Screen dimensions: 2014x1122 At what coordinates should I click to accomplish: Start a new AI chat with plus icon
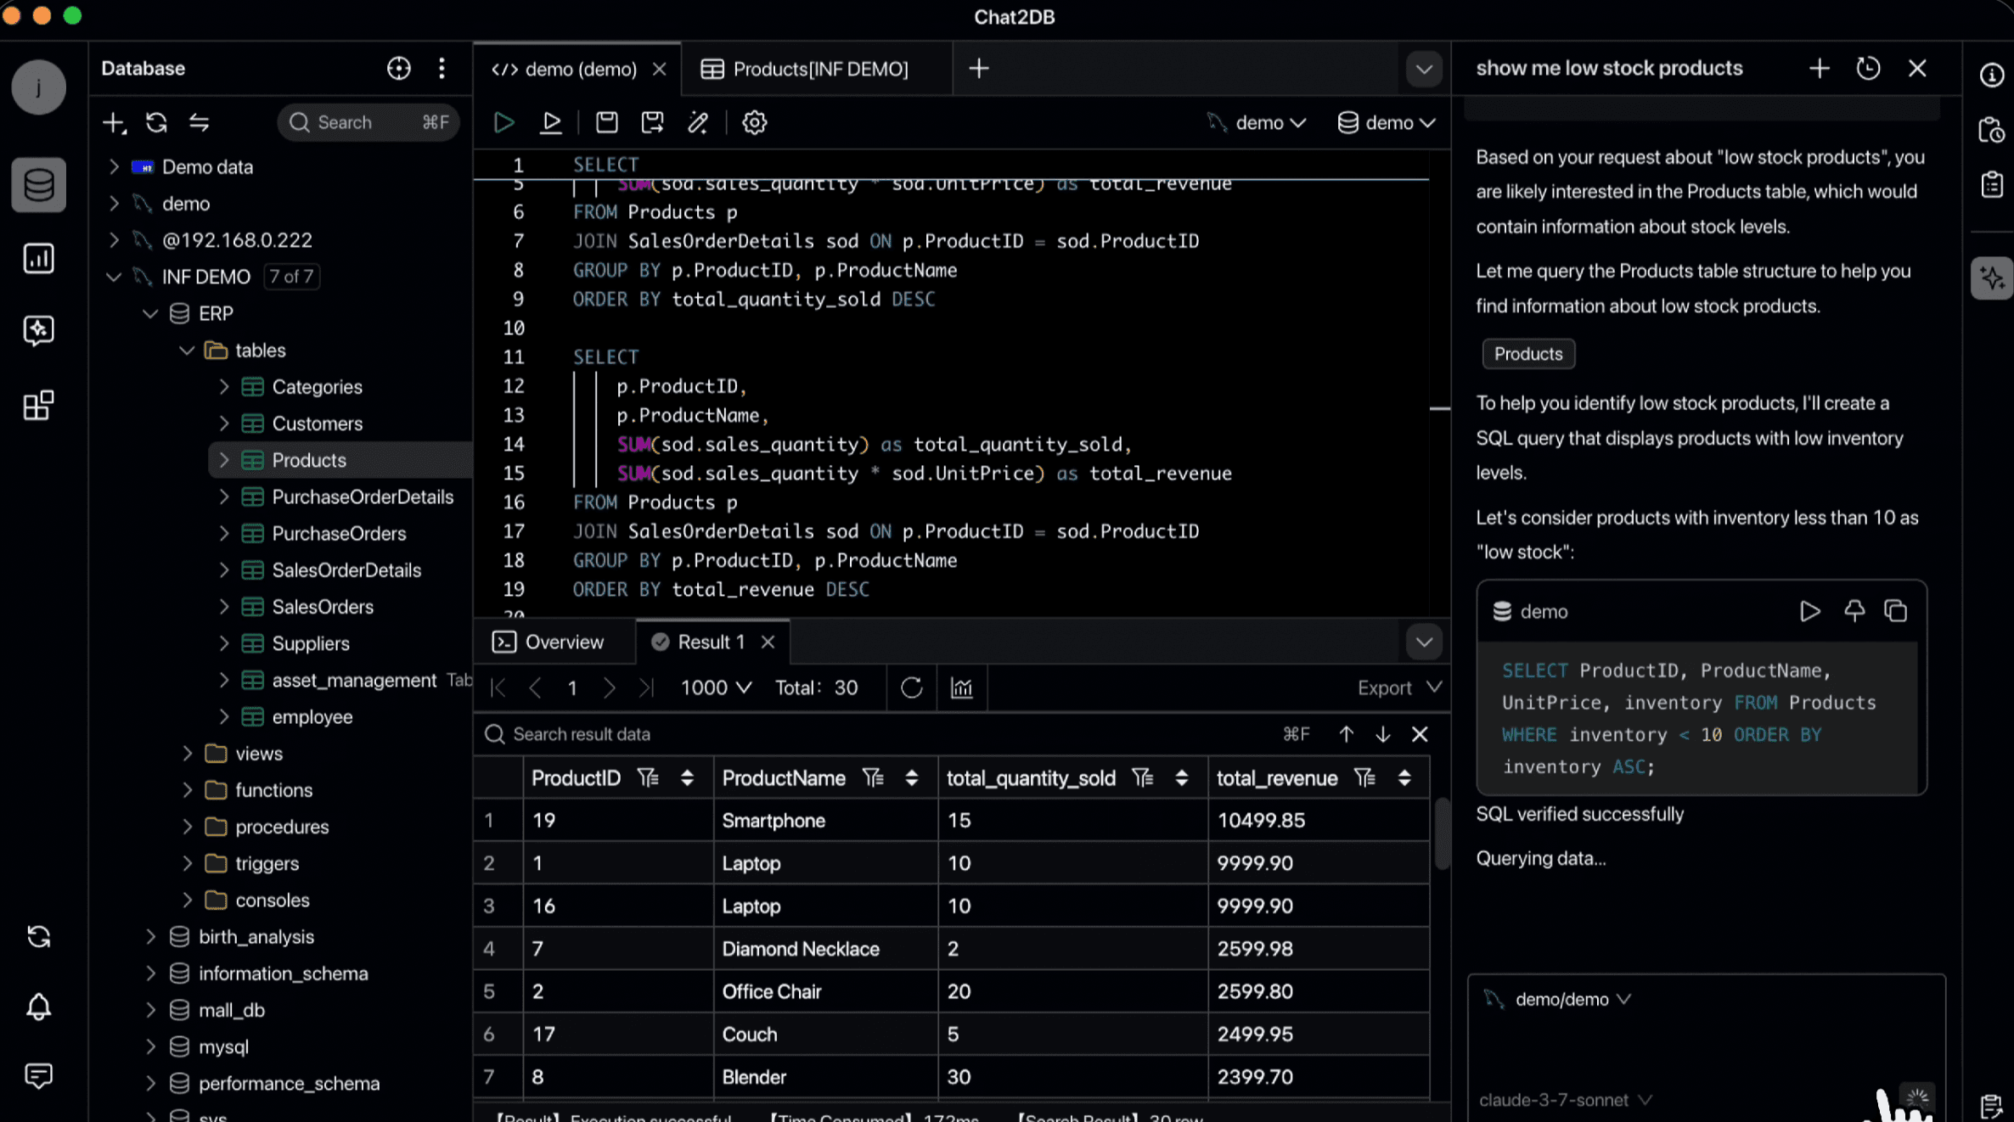point(1819,68)
